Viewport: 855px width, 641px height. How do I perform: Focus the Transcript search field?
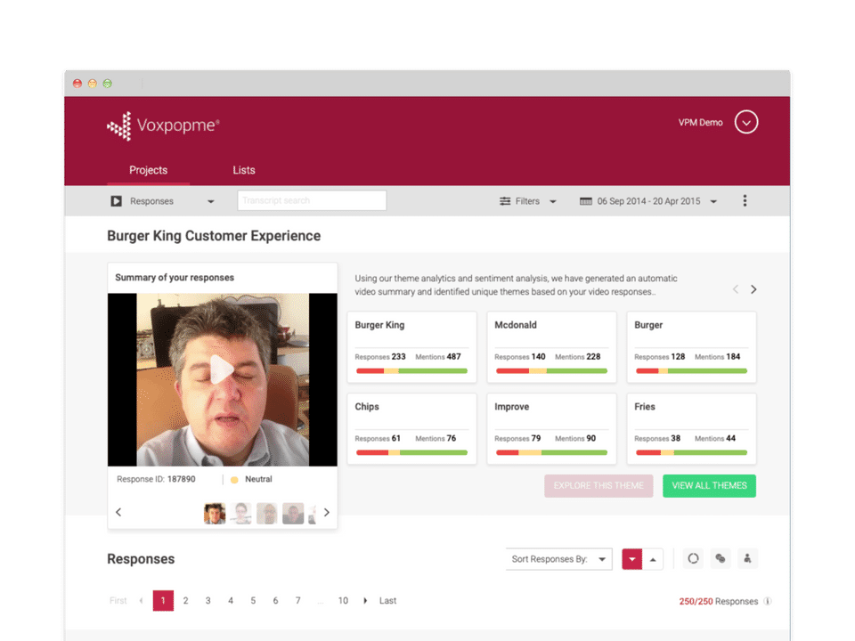(312, 200)
